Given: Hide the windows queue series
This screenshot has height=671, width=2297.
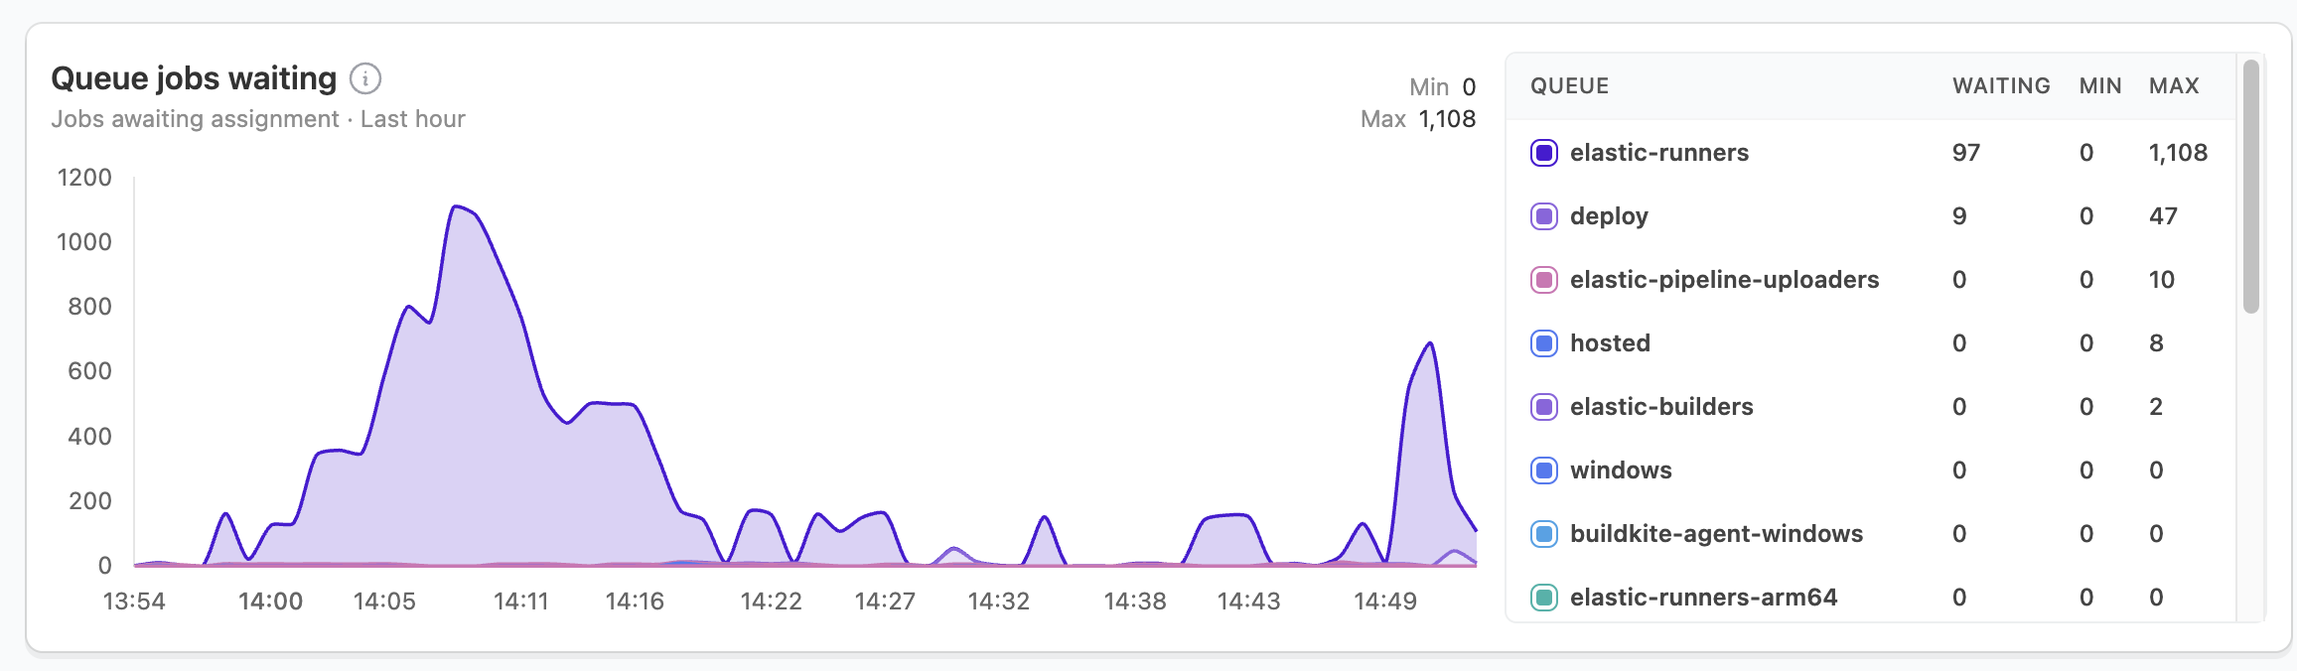Looking at the screenshot, I should click(1543, 470).
